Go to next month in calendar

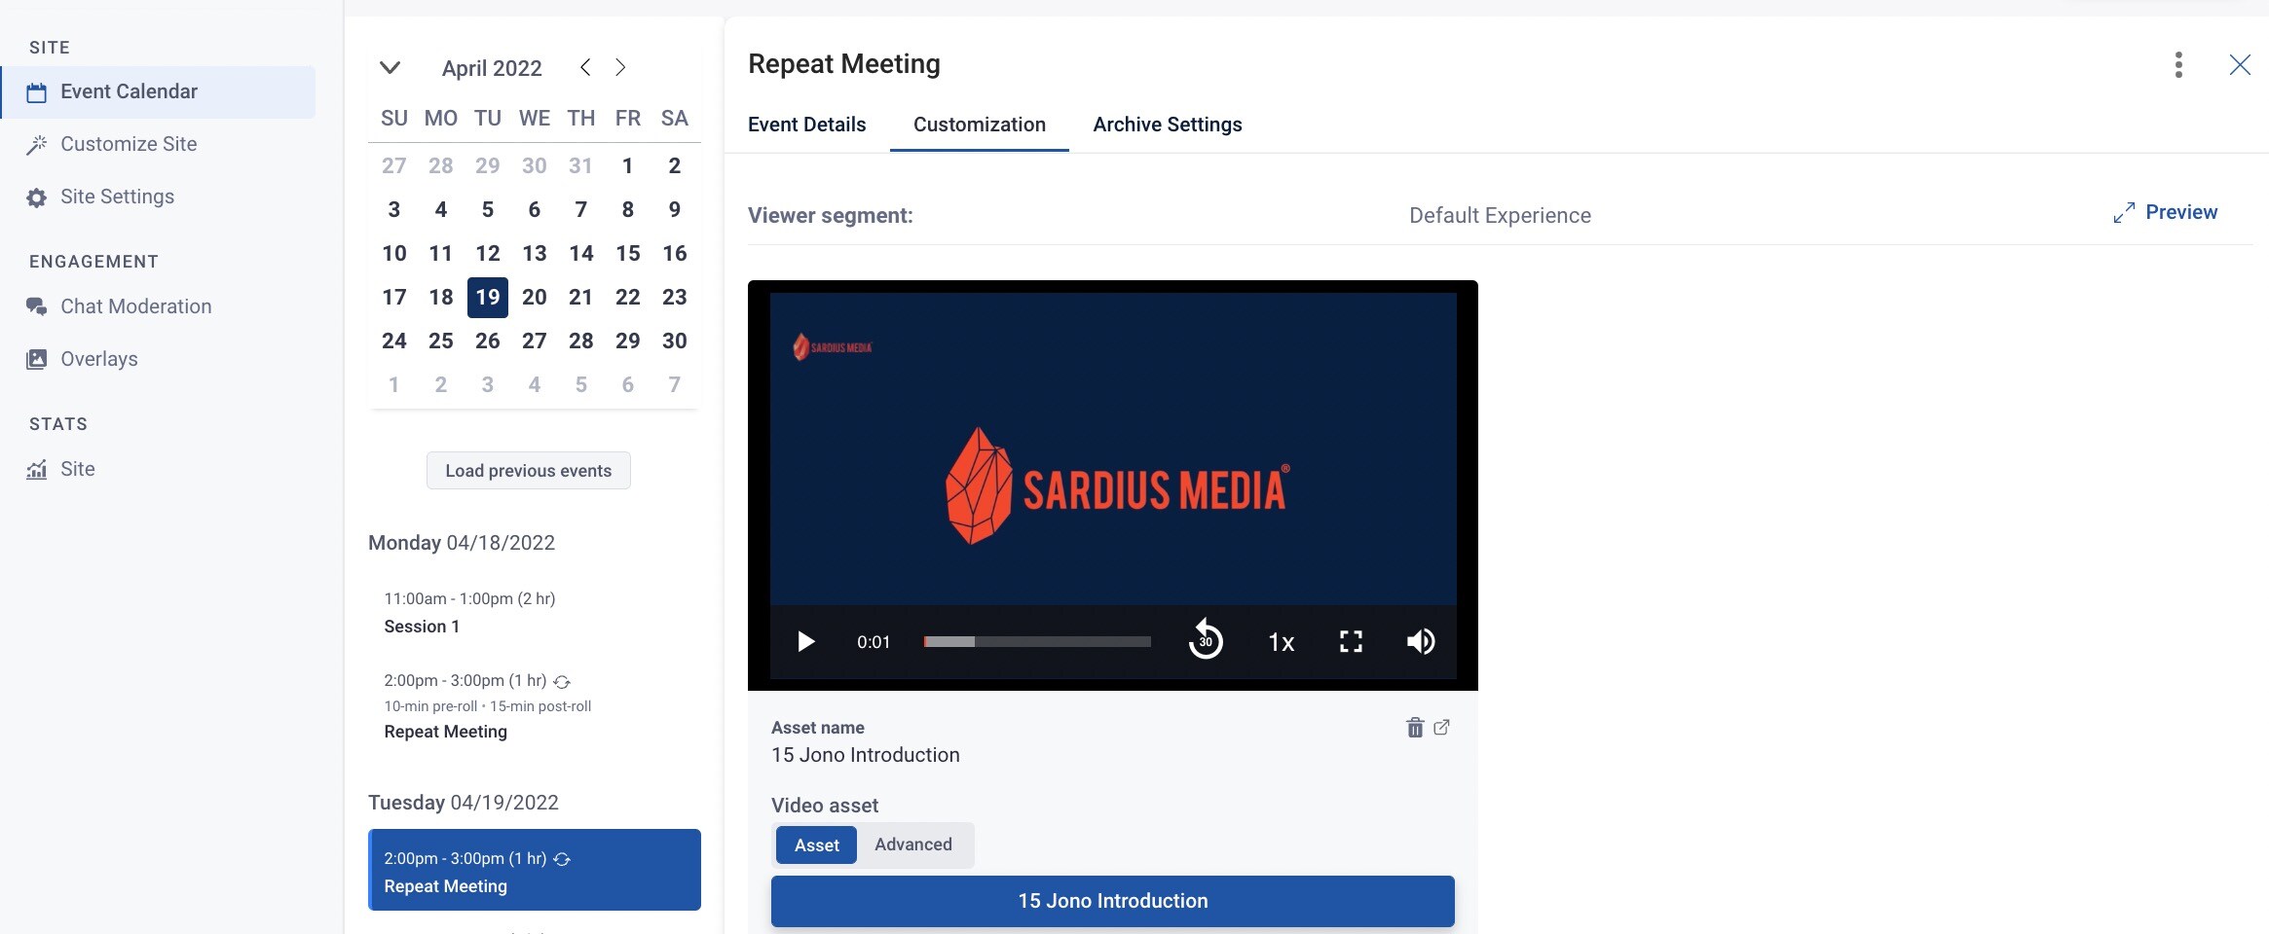tap(620, 67)
